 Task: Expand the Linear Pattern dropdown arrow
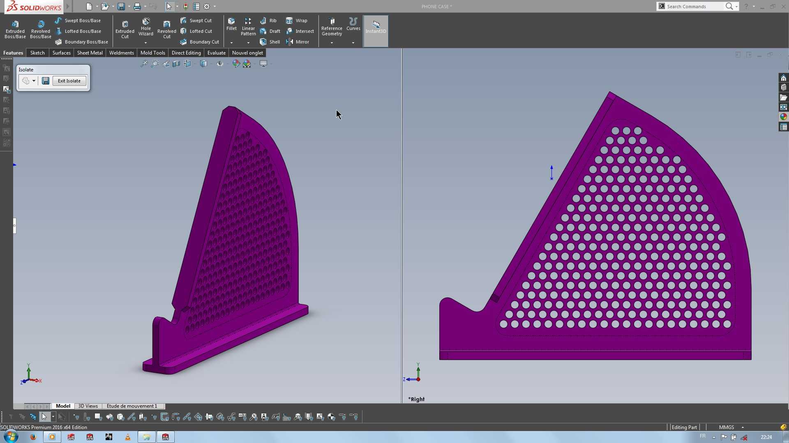[248, 43]
